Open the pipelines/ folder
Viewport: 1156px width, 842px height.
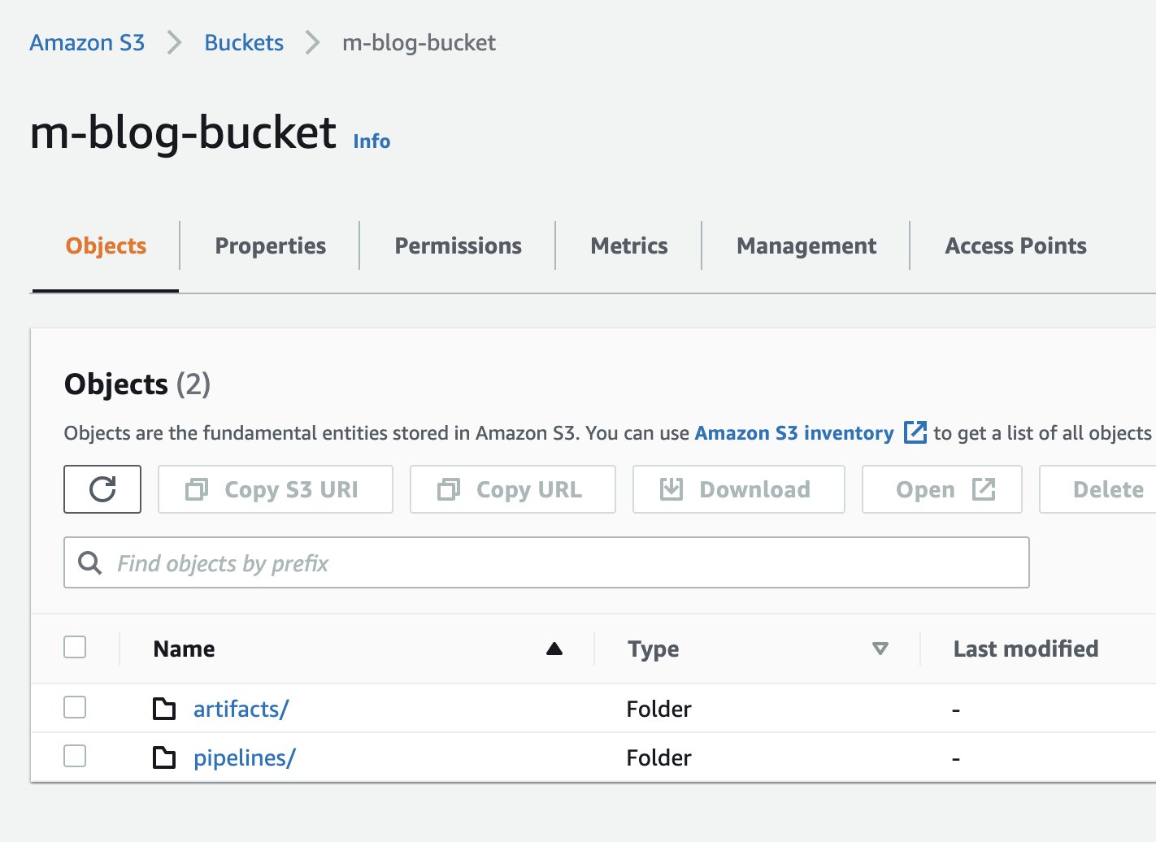(244, 757)
